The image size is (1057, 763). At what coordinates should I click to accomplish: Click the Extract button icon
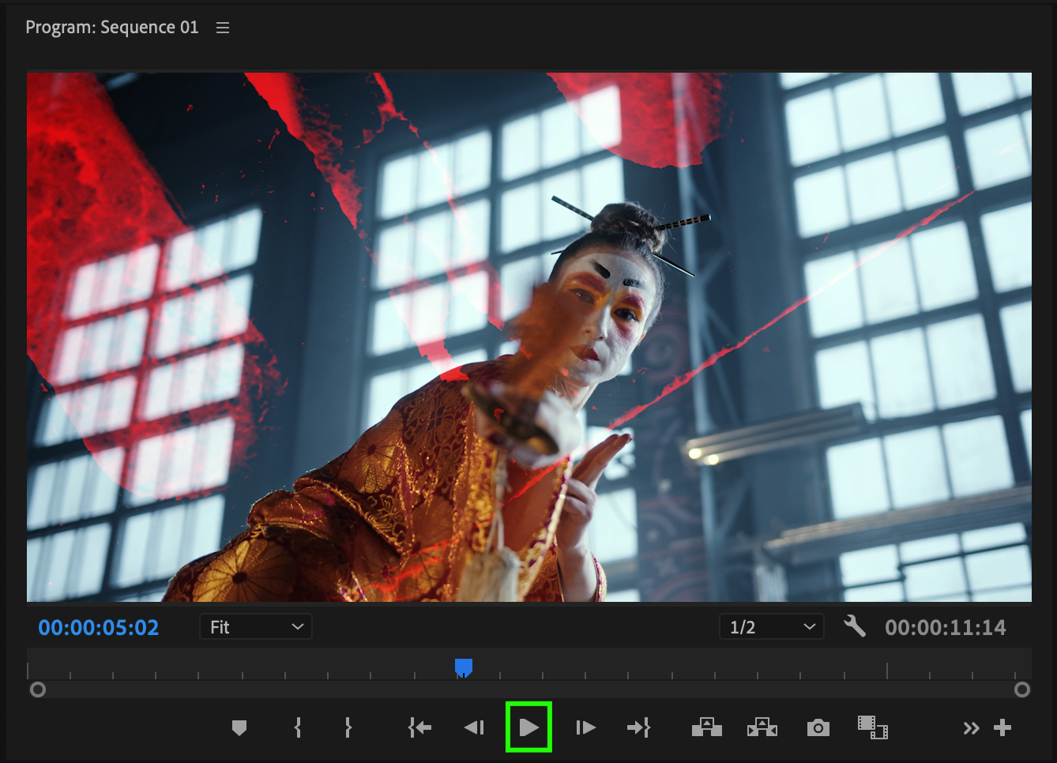pyautogui.click(x=762, y=727)
